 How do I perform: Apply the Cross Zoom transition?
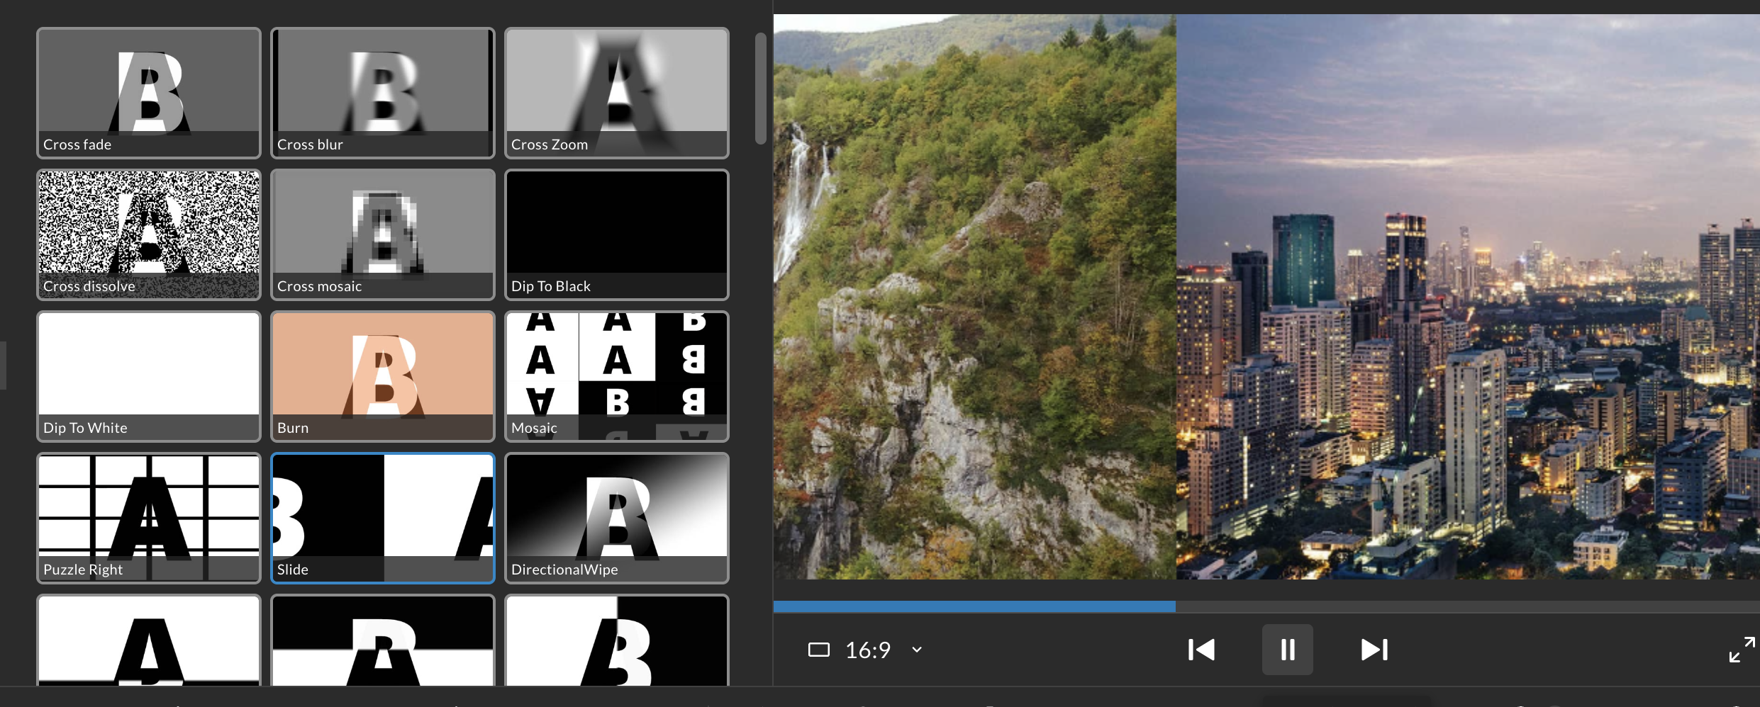617,93
